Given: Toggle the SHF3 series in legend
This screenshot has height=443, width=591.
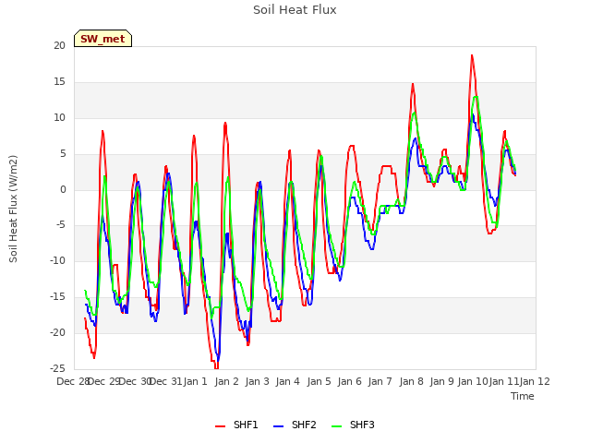Looking at the screenshot, I should coord(353,425).
